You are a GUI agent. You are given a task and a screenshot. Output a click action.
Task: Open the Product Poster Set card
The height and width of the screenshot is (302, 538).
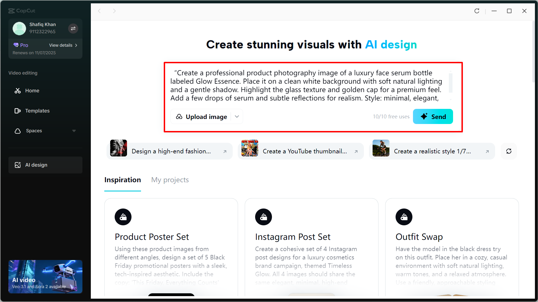[171, 247]
